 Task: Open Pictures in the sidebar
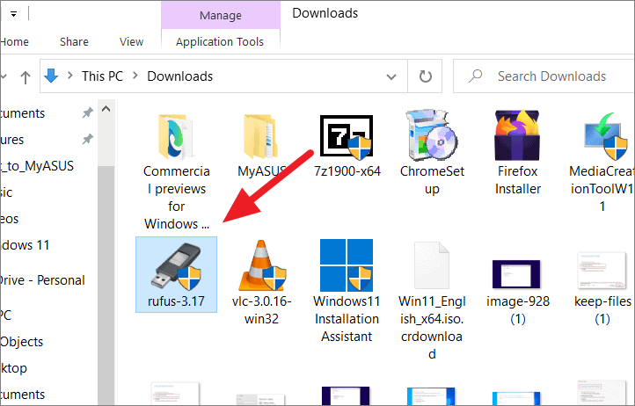12,140
